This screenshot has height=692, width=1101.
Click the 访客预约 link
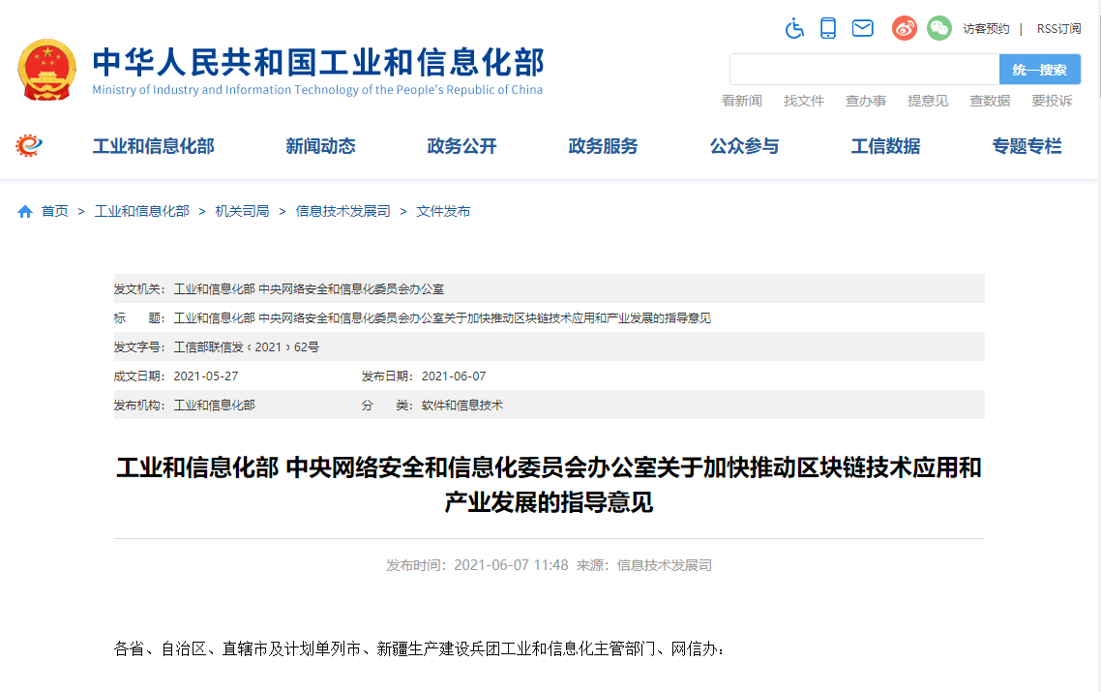986,29
